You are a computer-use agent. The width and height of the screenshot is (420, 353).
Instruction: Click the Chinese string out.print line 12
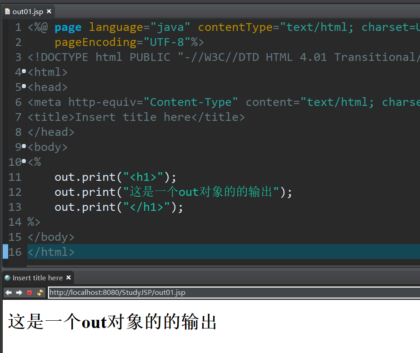pos(173,192)
